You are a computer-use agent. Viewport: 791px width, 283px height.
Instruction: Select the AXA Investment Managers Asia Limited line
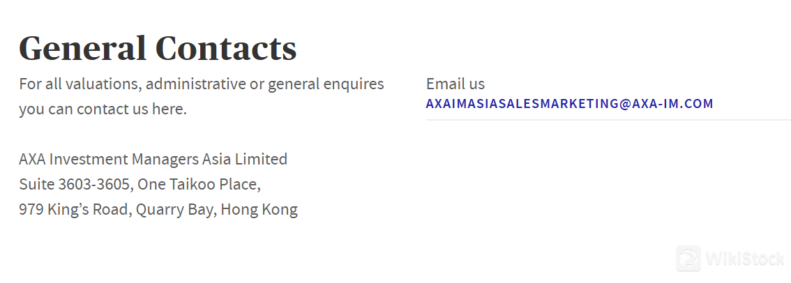pyautogui.click(x=153, y=159)
